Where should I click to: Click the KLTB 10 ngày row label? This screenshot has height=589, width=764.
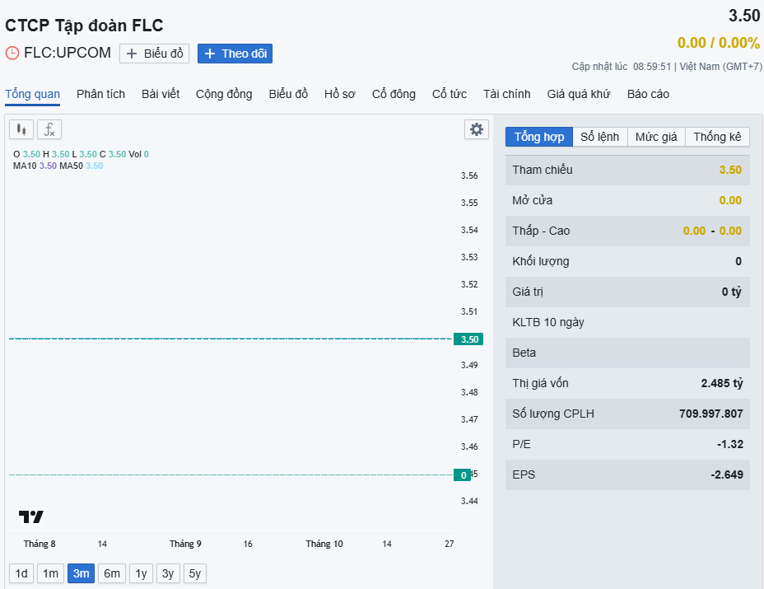coord(548,322)
